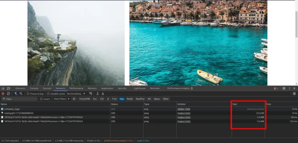Screen dimensions: 298x143
Task: Enable the Preserve log checkbox
Action: 28,94
